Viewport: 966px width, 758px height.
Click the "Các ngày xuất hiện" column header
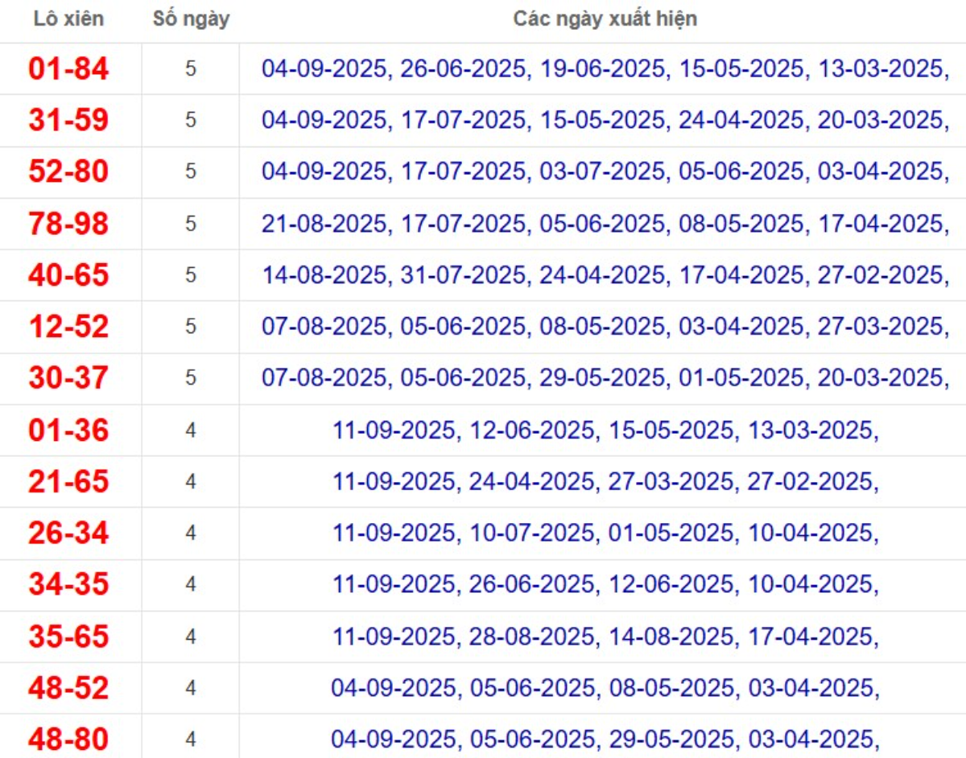605,19
